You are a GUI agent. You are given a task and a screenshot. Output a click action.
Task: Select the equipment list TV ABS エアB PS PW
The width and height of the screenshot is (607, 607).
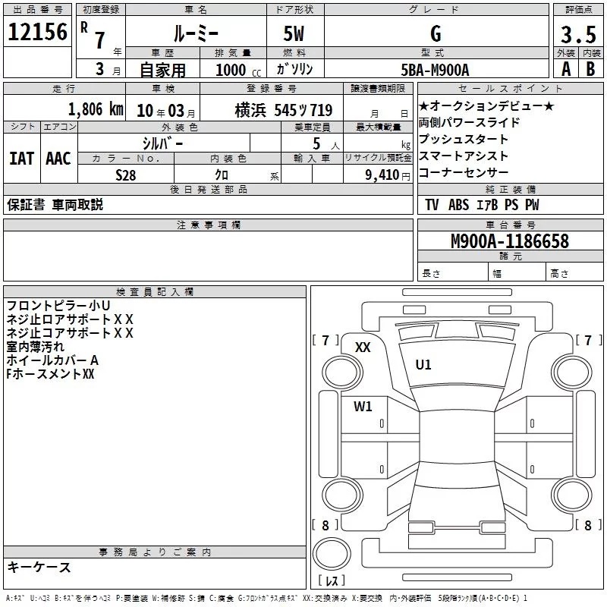click(482, 205)
